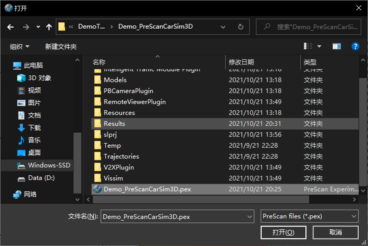Select the 此电脑 sidebar entry
The height and width of the screenshot is (246, 368).
click(x=34, y=65)
